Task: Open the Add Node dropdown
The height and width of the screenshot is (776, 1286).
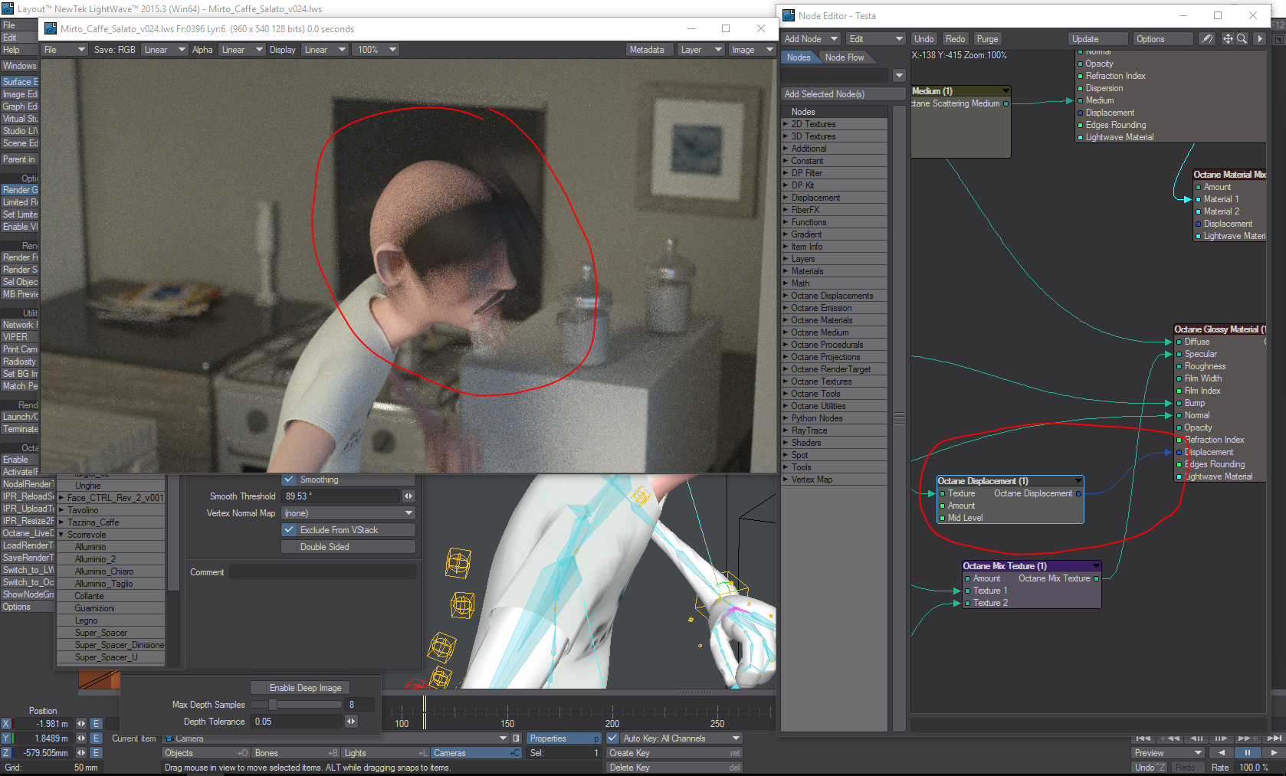Action: (x=811, y=39)
